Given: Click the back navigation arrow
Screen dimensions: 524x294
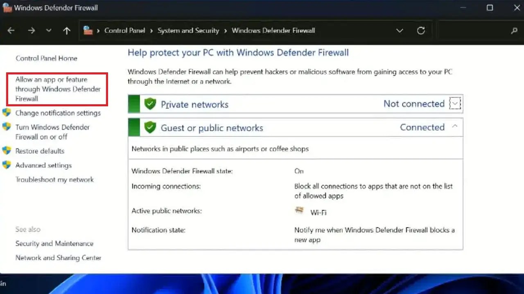Looking at the screenshot, I should [x=11, y=30].
